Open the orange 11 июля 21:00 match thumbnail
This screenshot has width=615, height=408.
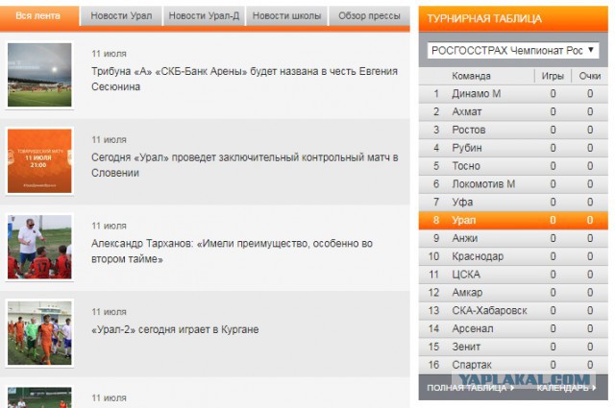[x=39, y=160]
